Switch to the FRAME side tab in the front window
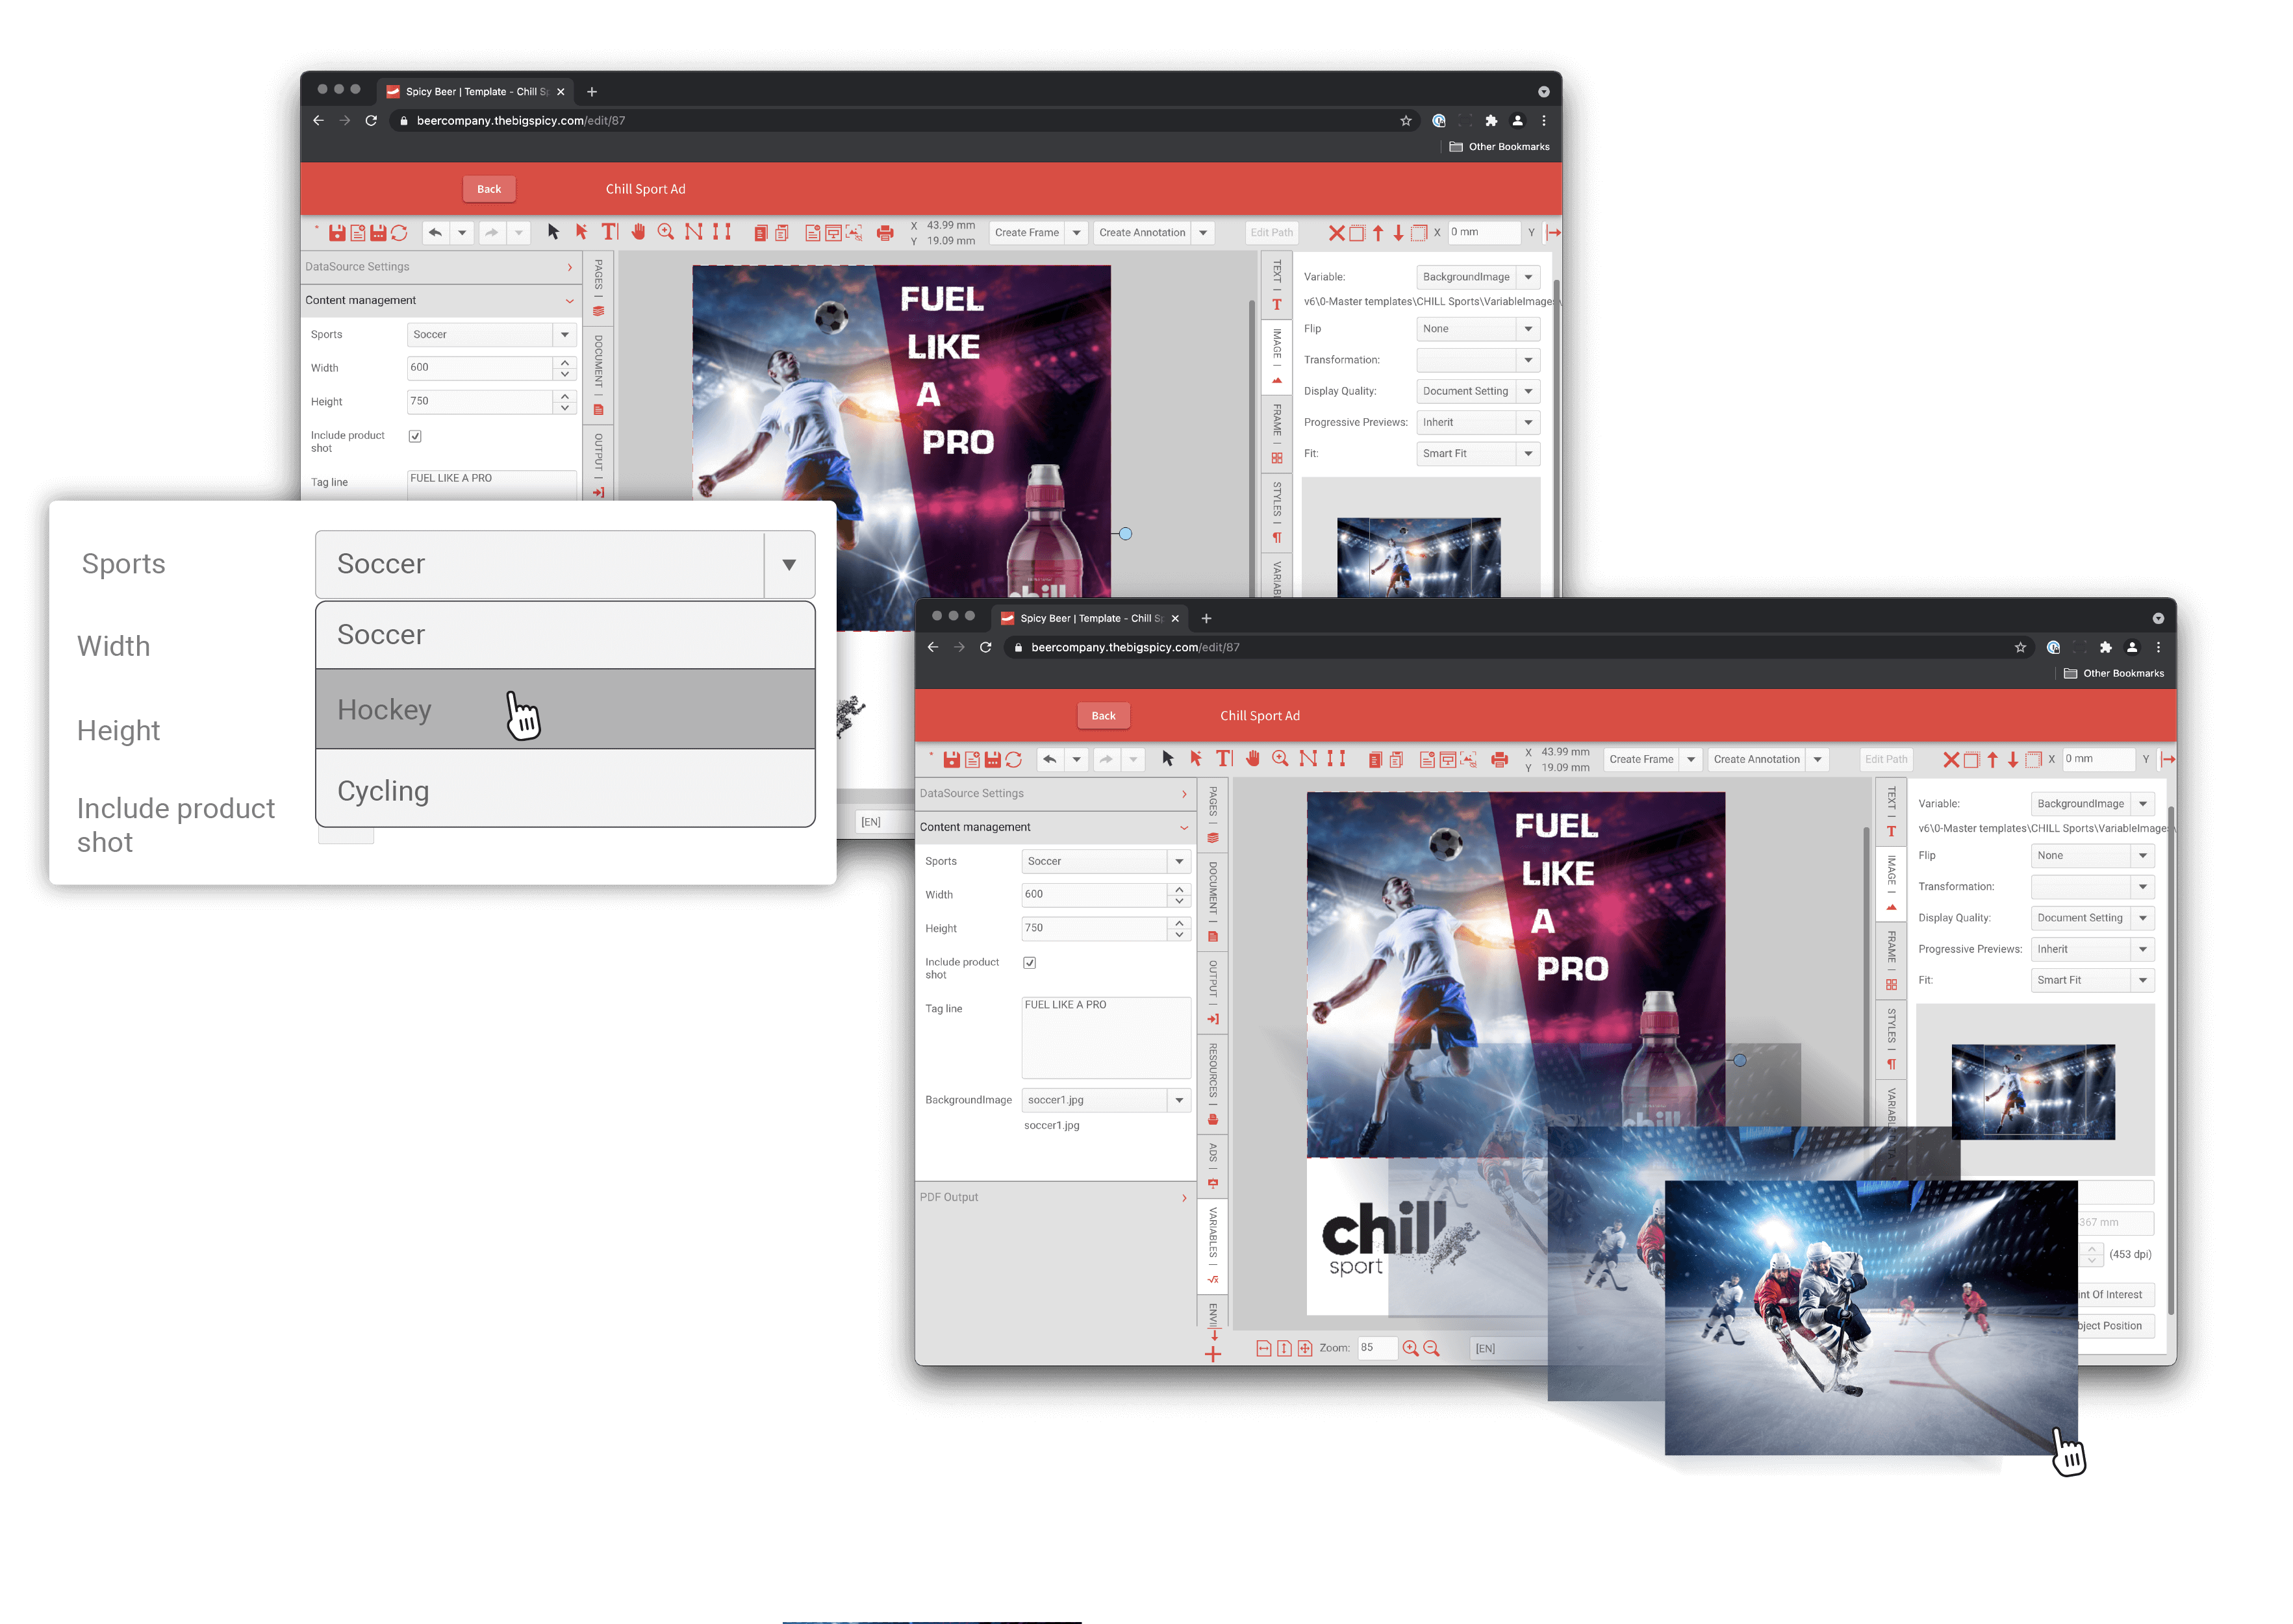2293x1624 pixels. click(1891, 961)
